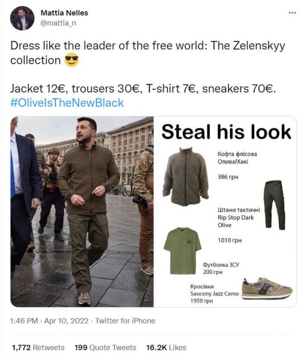Click the Twitter for iPhone source label

tap(125, 321)
